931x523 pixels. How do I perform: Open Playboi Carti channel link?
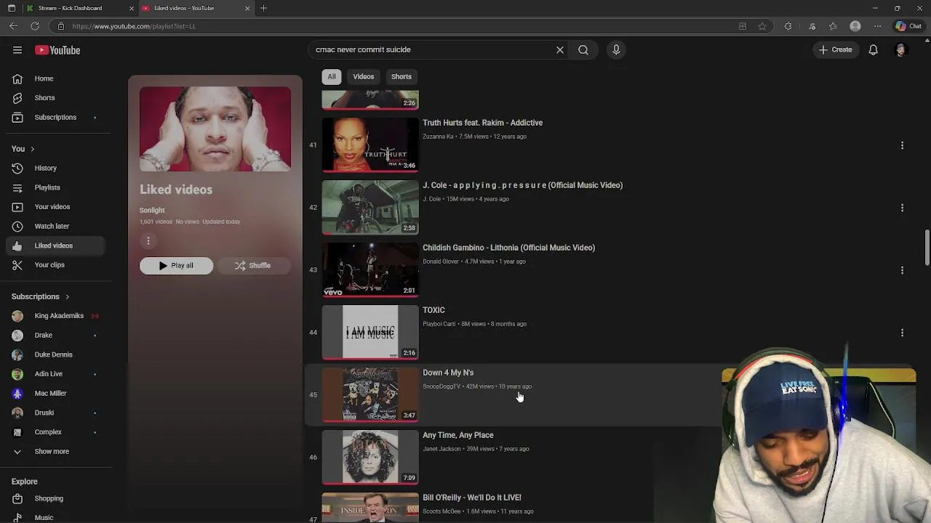439,324
